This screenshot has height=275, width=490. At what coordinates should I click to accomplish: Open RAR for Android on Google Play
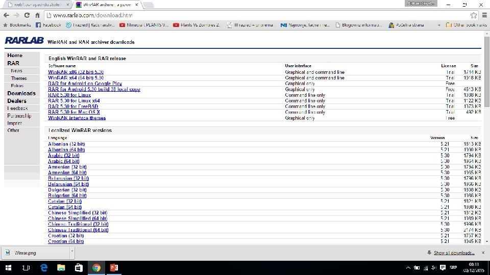point(85,84)
